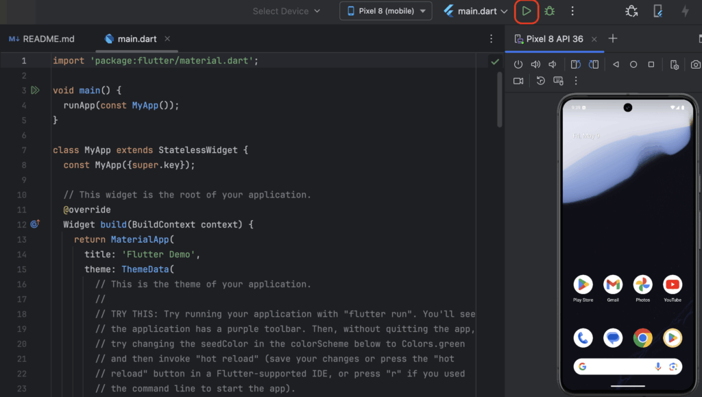This screenshot has width=702, height=397.
Task: Click the green inspection checkmark in editor
Action: tap(495, 62)
